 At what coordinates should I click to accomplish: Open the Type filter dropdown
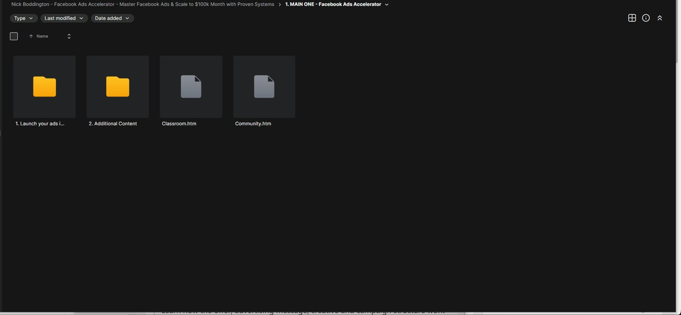point(24,18)
